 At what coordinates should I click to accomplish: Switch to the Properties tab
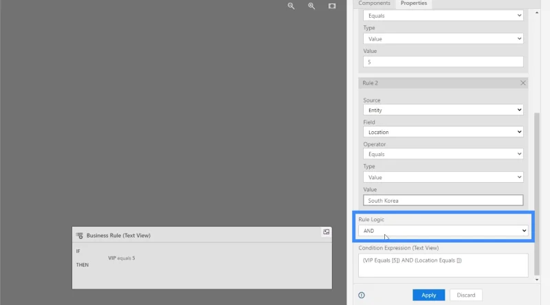tap(414, 3)
